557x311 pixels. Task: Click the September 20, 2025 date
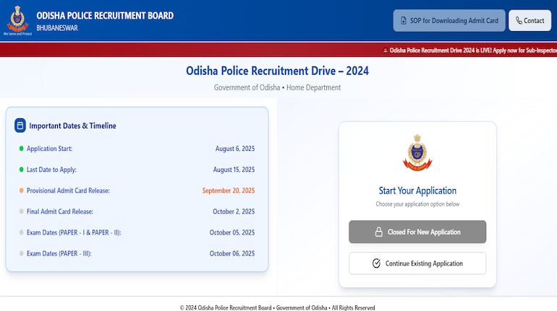click(x=229, y=190)
